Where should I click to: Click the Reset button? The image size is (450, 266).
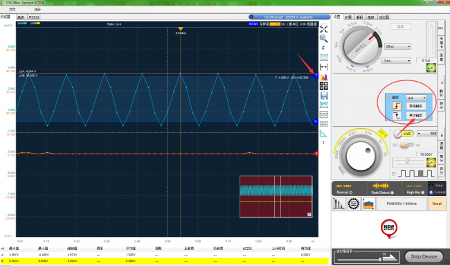[437, 204]
